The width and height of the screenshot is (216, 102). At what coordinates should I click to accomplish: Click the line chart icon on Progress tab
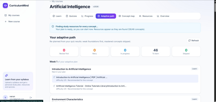(x=82, y=16)
